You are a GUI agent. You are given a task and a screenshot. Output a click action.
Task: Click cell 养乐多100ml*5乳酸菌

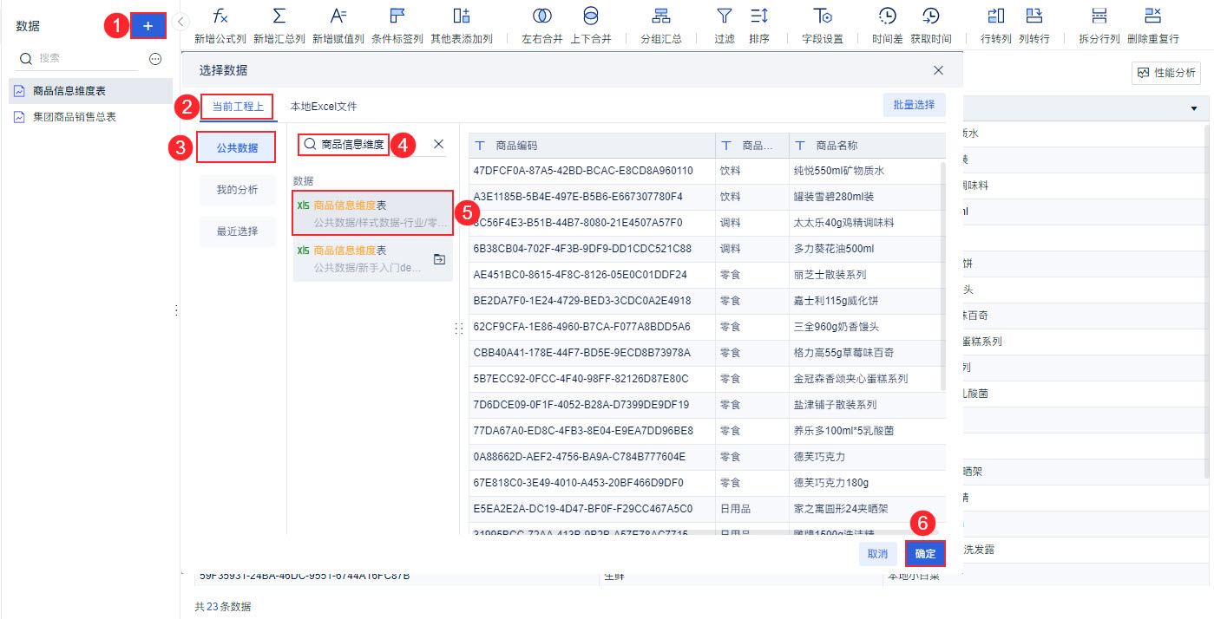867,431
